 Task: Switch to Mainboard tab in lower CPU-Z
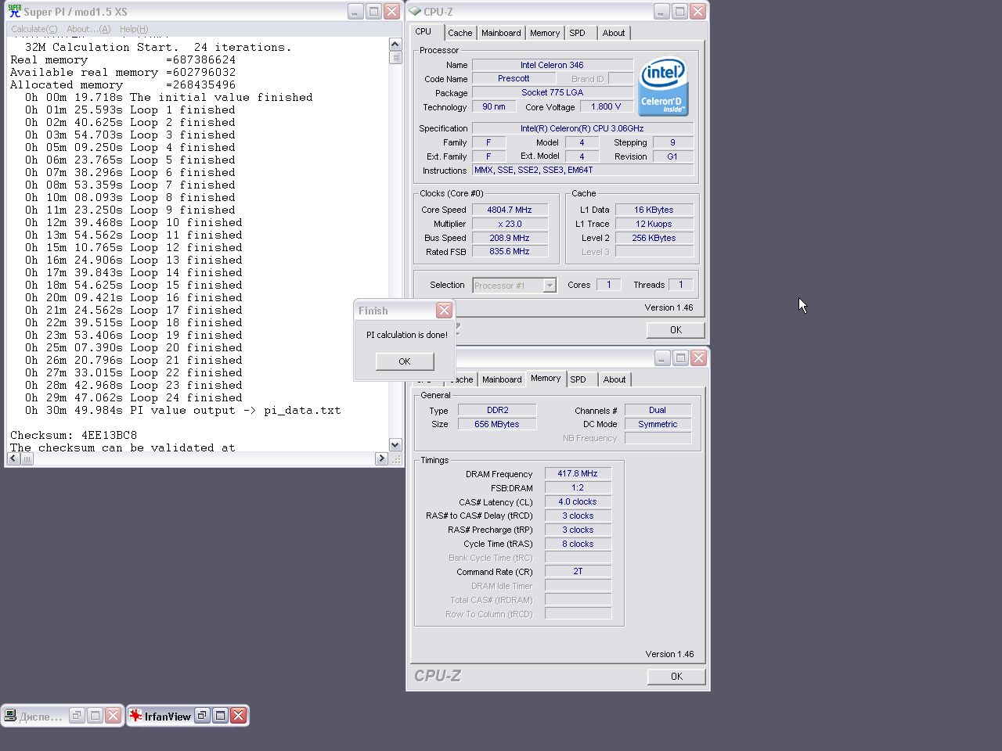click(x=502, y=379)
